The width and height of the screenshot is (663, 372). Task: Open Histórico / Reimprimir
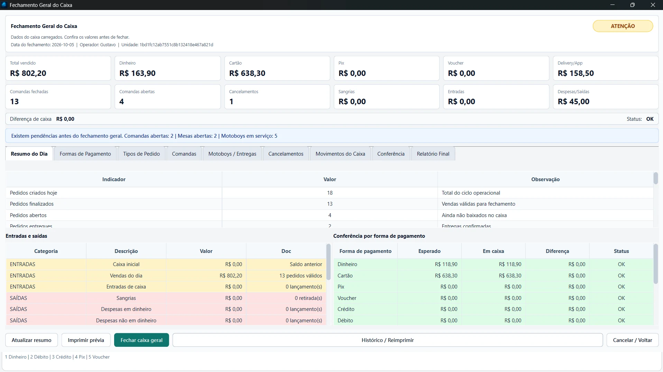click(x=388, y=340)
